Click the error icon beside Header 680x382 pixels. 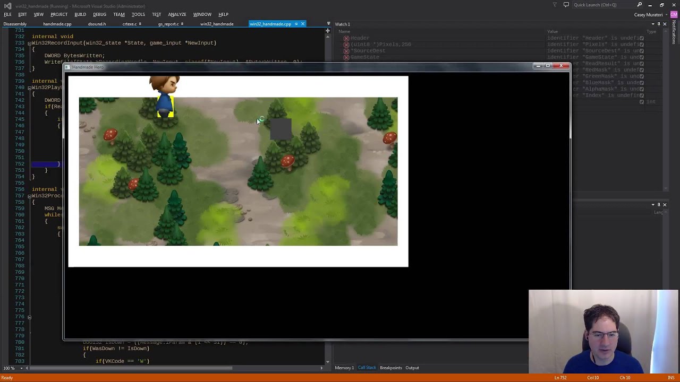pos(346,38)
